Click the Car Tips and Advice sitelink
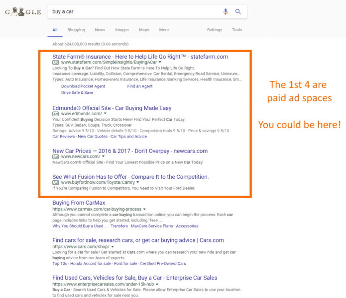The width and height of the screenshot is (346, 298). click(x=129, y=137)
